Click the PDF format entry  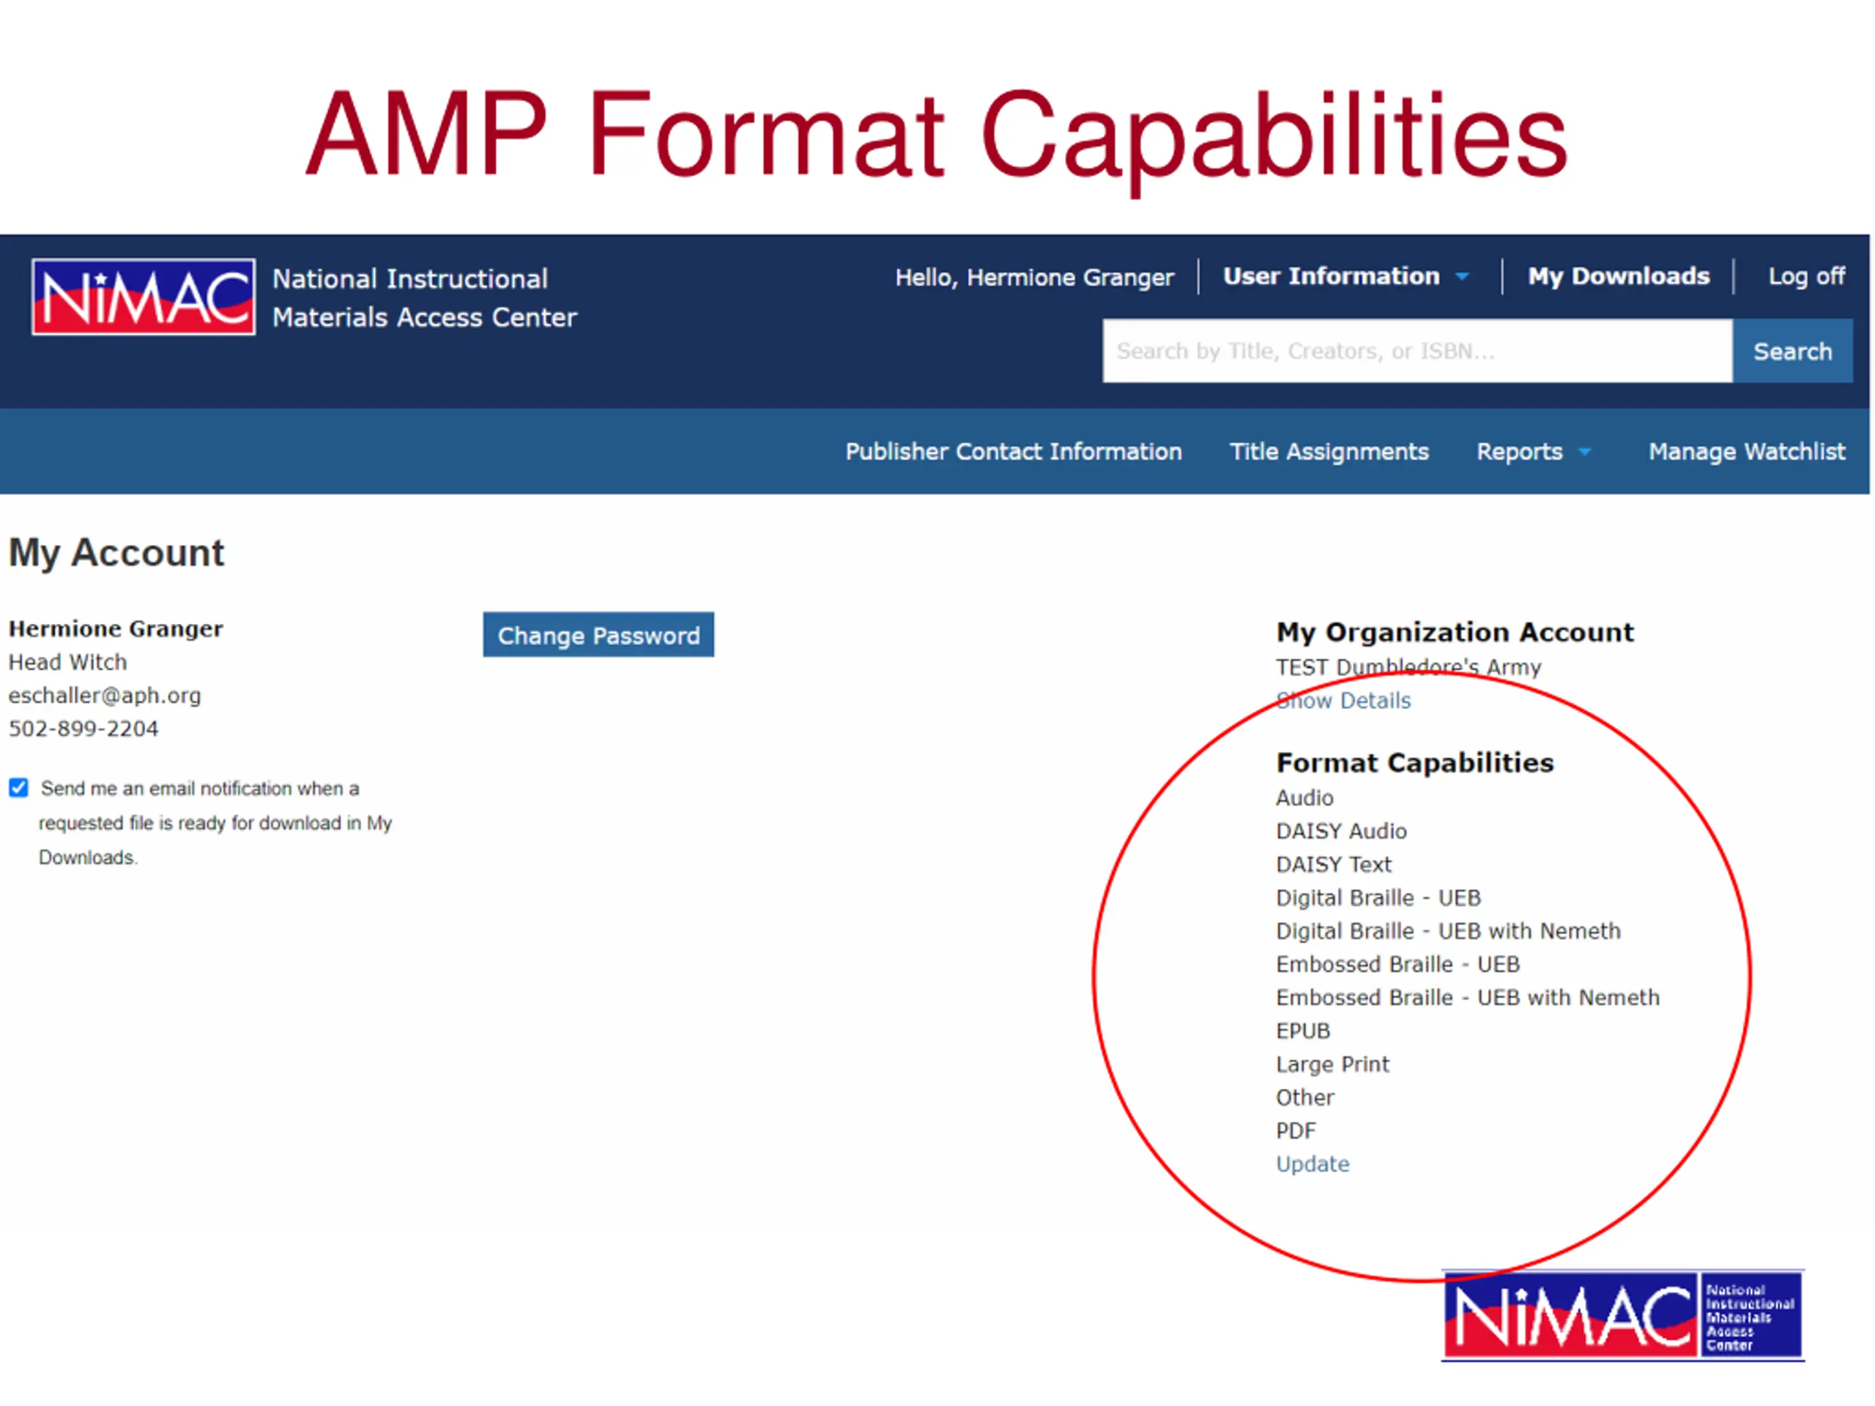coord(1296,1131)
